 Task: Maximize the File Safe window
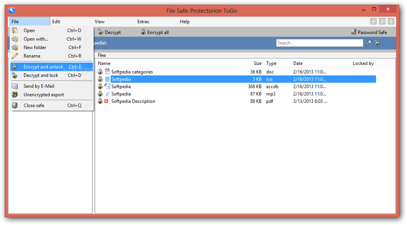(x=374, y=9)
